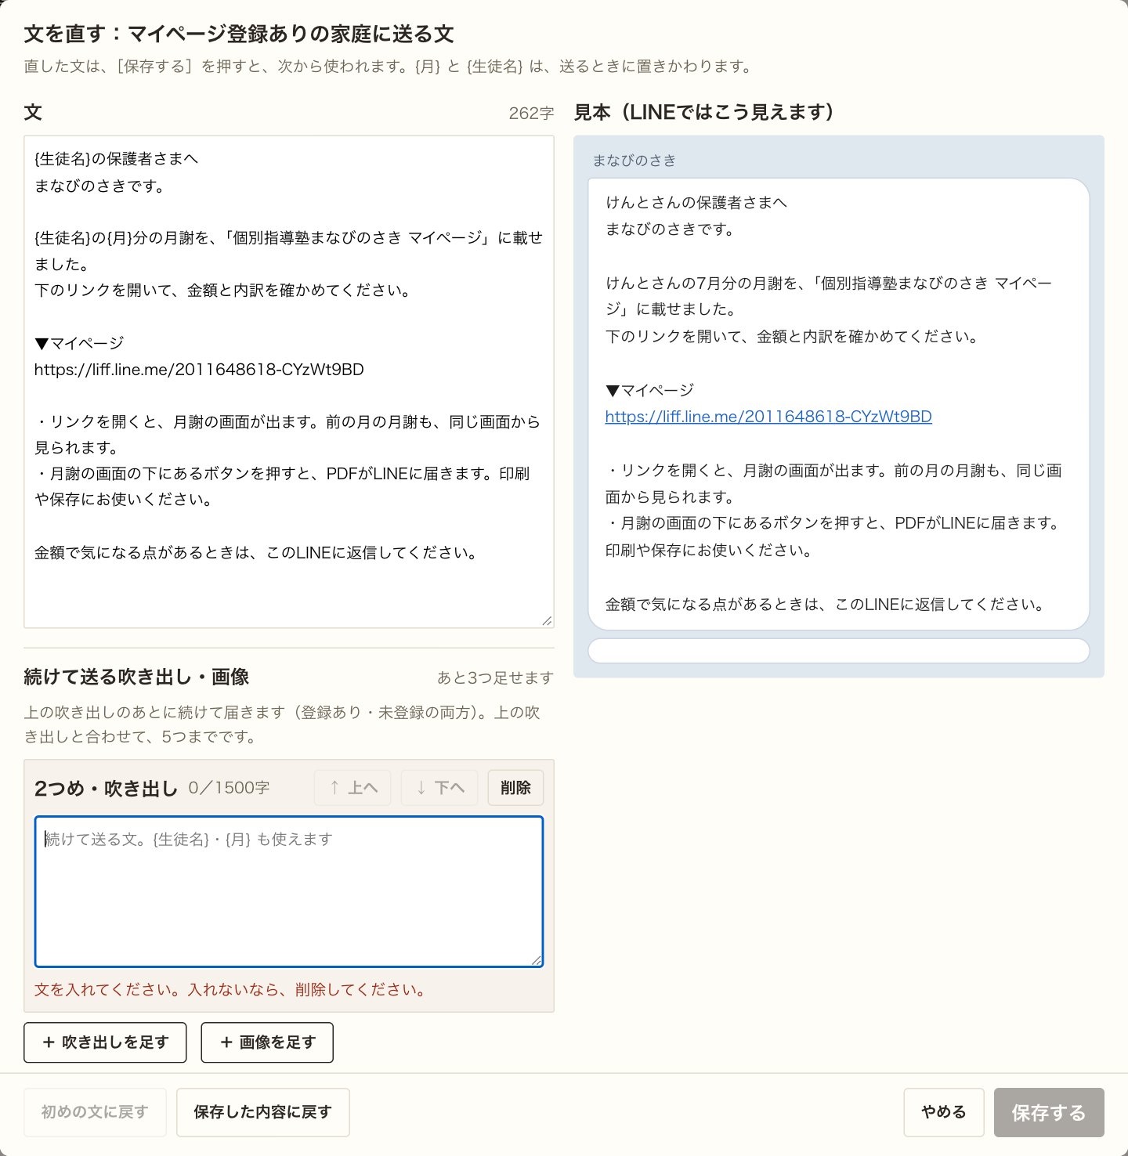
Task: Delete the 2つめ bubble with 削除
Action: pos(515,787)
